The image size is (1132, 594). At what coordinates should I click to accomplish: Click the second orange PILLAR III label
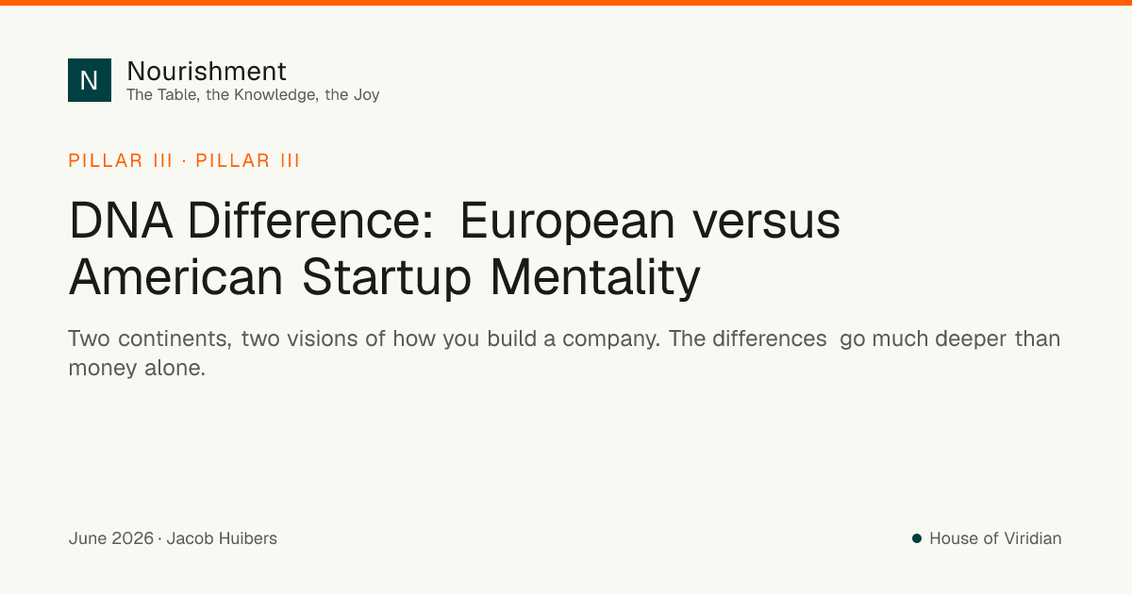coord(248,160)
